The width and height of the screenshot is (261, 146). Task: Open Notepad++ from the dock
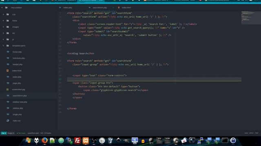click(53, 141)
